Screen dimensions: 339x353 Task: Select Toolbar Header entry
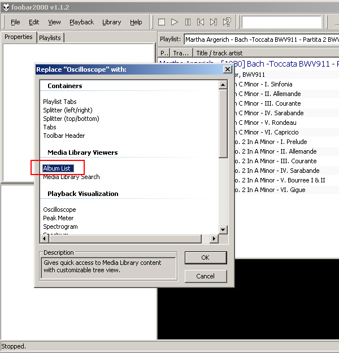click(x=64, y=136)
